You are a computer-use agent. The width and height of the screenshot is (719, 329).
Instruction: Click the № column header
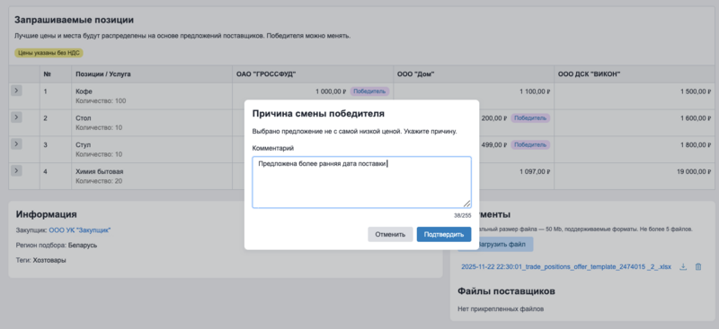(48, 74)
